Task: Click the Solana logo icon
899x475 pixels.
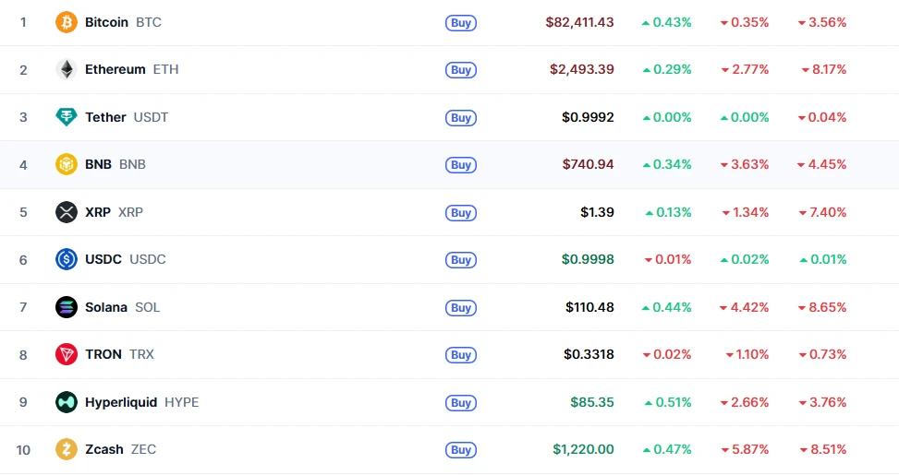Action: click(66, 307)
